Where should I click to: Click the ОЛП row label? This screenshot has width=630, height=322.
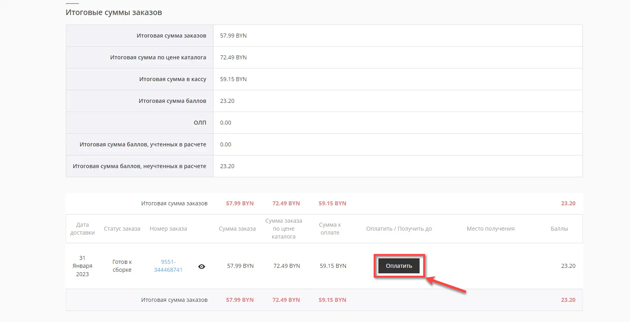coord(200,123)
